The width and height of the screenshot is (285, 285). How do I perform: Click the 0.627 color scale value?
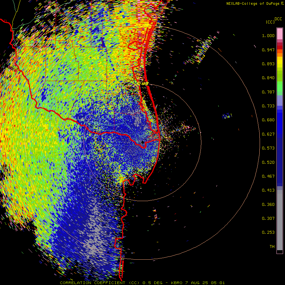pyautogui.click(x=268, y=134)
